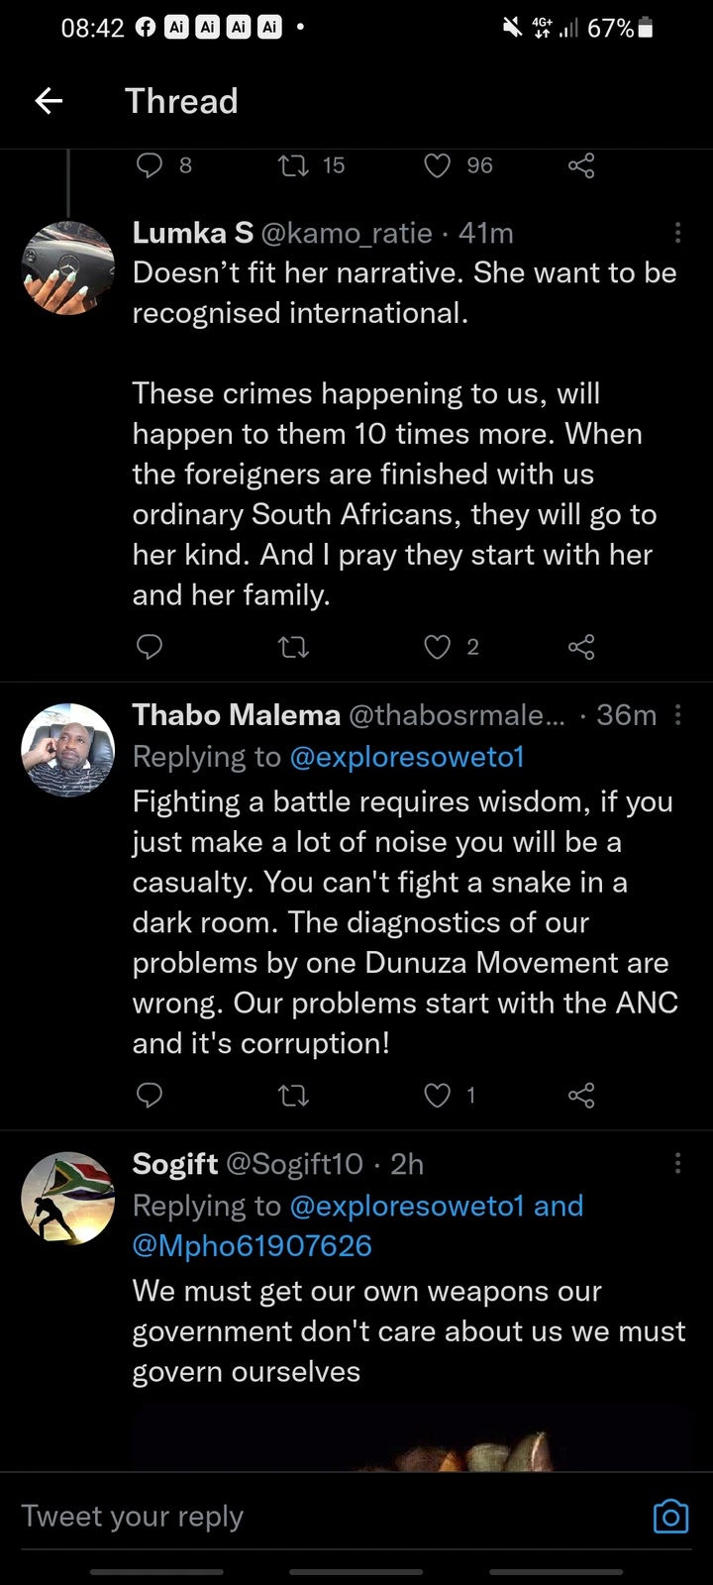Retweet Thabo Malema's tweet

point(293,1095)
